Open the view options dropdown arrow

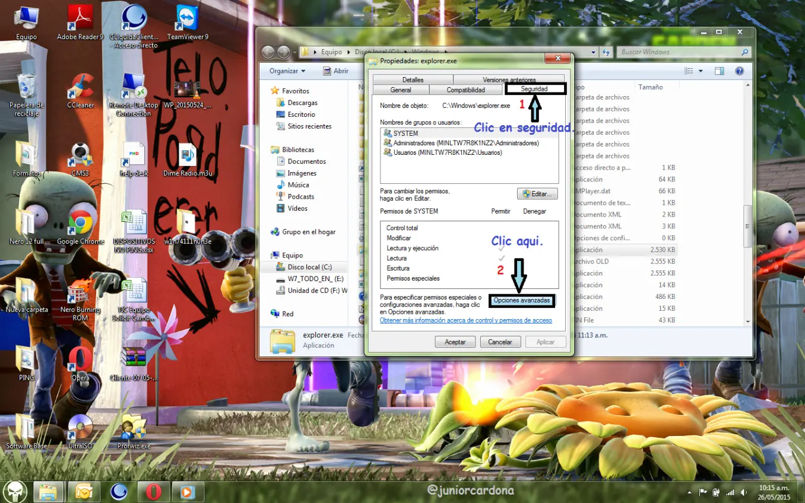tap(701, 71)
